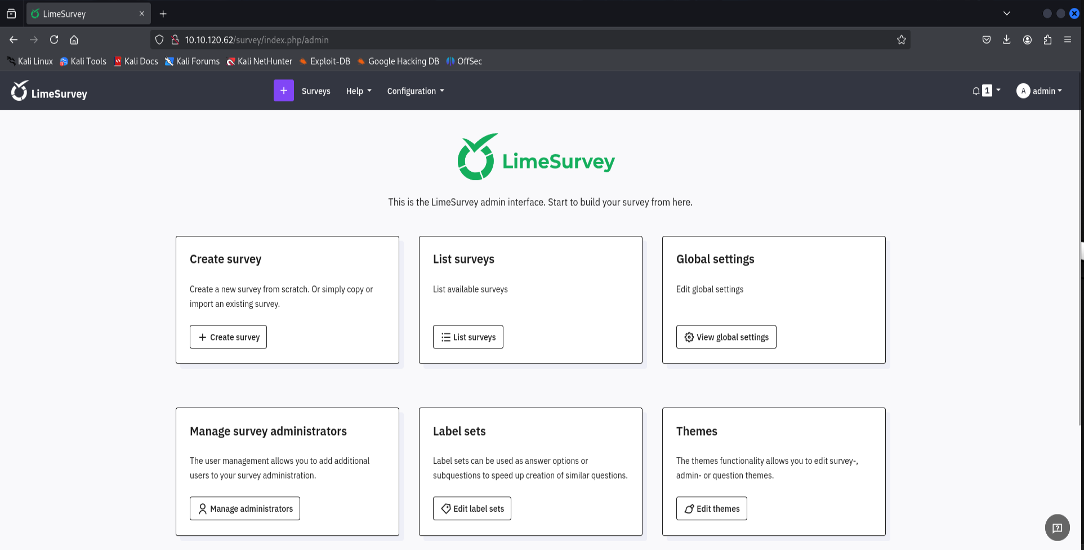The width and height of the screenshot is (1084, 550).
Task: Expand the Configuration dropdown menu
Action: pyautogui.click(x=416, y=91)
